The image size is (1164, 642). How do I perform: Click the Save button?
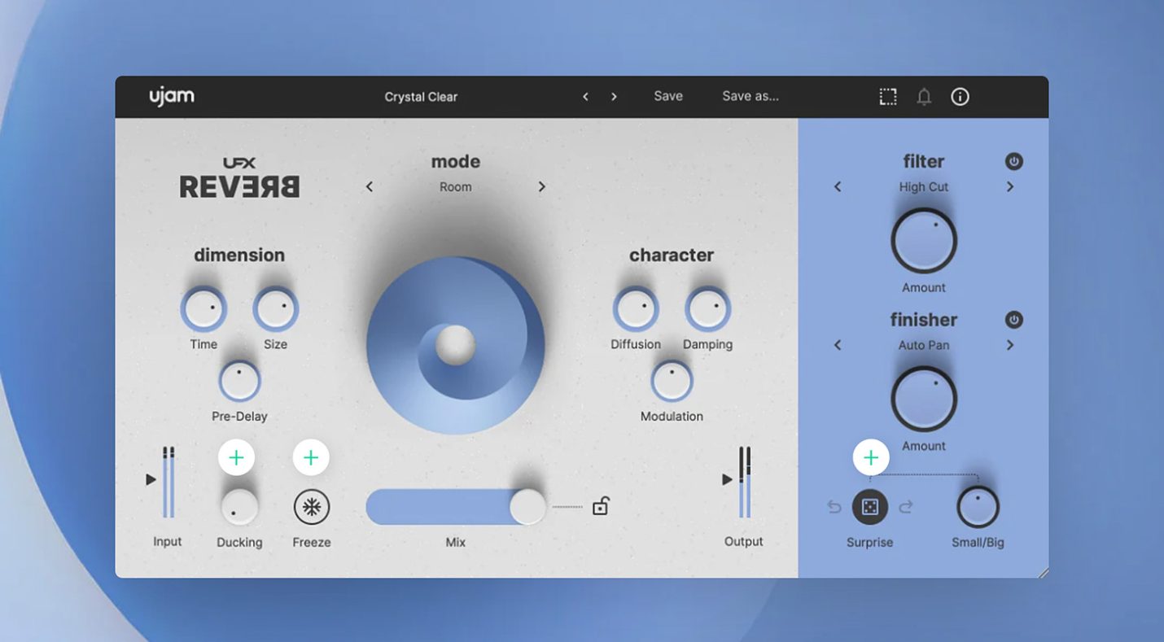coord(667,96)
